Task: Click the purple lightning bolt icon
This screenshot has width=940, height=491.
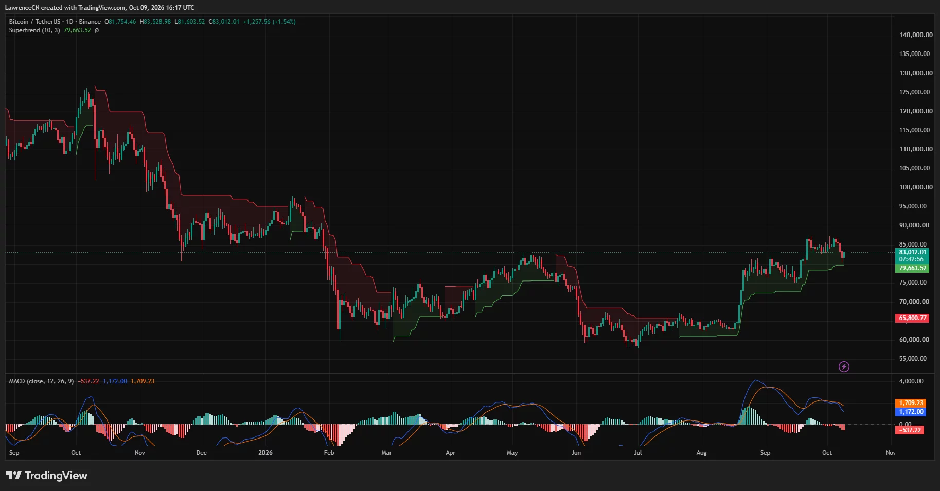Action: pos(844,367)
